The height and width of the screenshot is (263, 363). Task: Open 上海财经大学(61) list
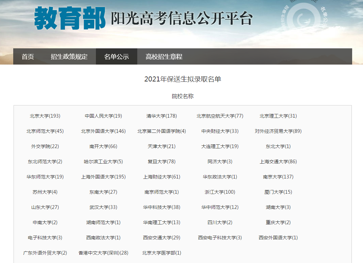(162, 177)
